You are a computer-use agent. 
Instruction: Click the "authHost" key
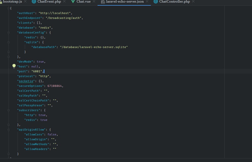(x=26, y=13)
